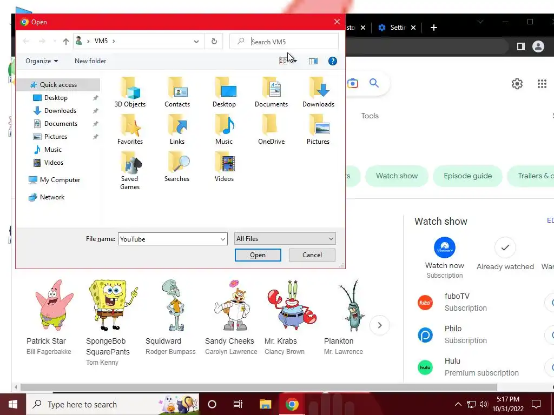Click the Open button
Viewport: 554px width, 415px height.
[258, 255]
